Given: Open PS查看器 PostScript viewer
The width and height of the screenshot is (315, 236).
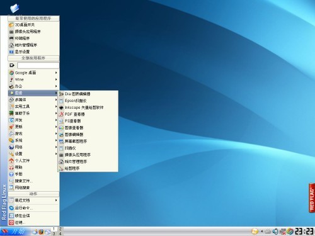Looking at the screenshot, I should coord(88,121).
